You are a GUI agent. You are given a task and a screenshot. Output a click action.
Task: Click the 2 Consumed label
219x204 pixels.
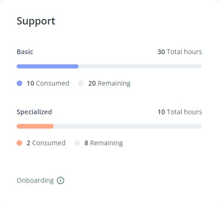[46, 143]
